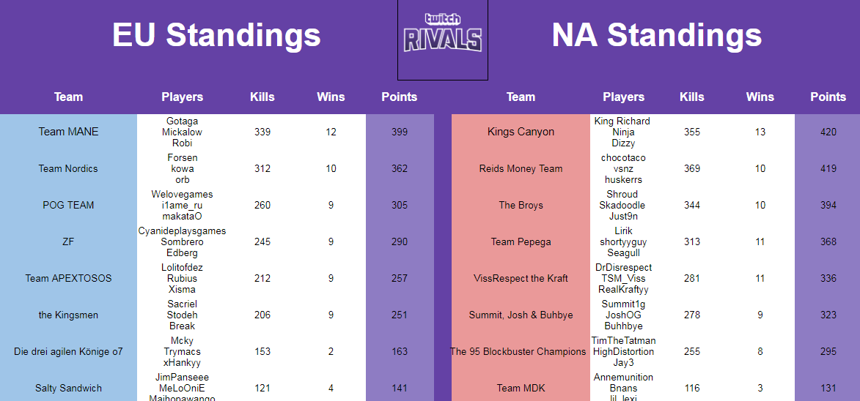Select the Team Pepega cell
This screenshot has width=860, height=401.
[x=521, y=241]
